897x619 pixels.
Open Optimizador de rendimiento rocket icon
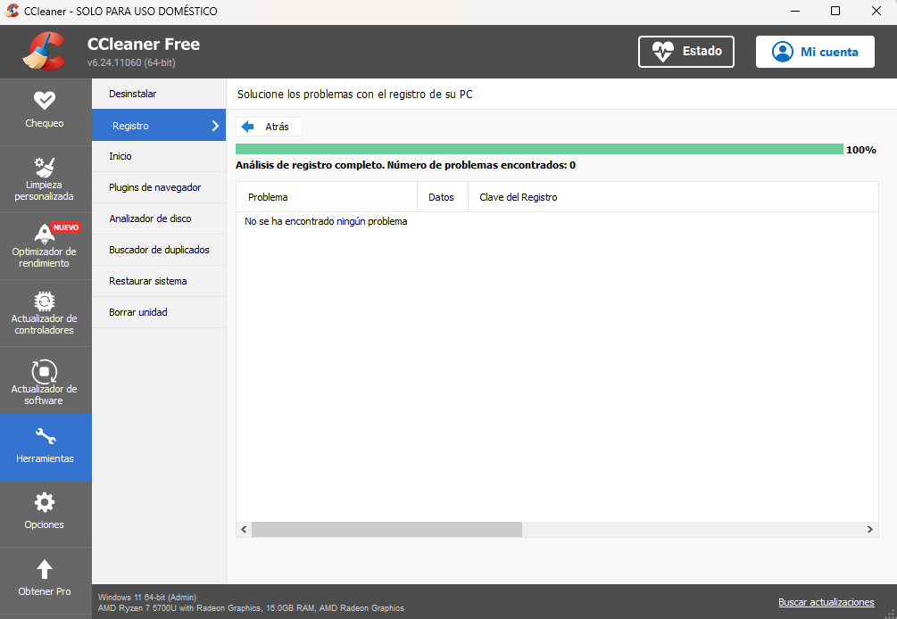click(44, 233)
